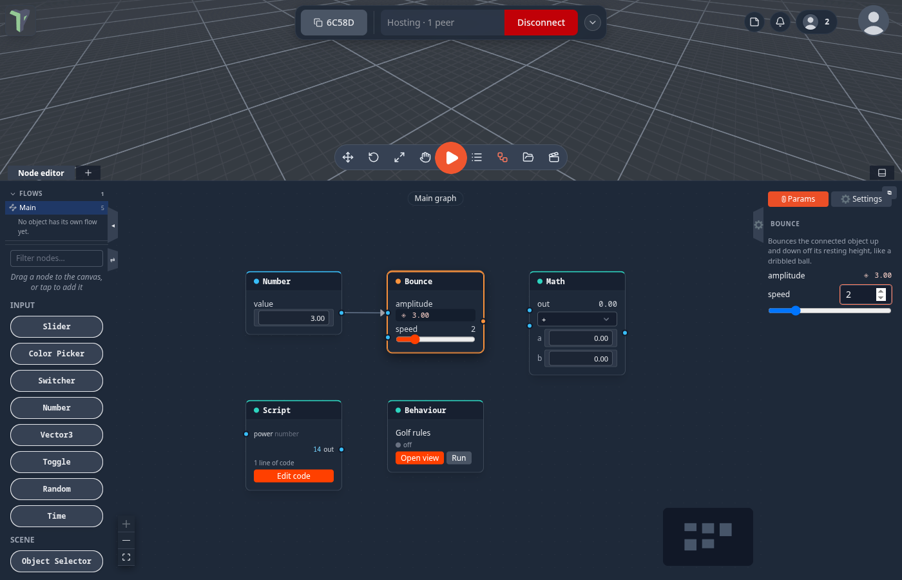The width and height of the screenshot is (902, 580).
Task: Click the Bounce node speed slider
Action: [435, 340]
